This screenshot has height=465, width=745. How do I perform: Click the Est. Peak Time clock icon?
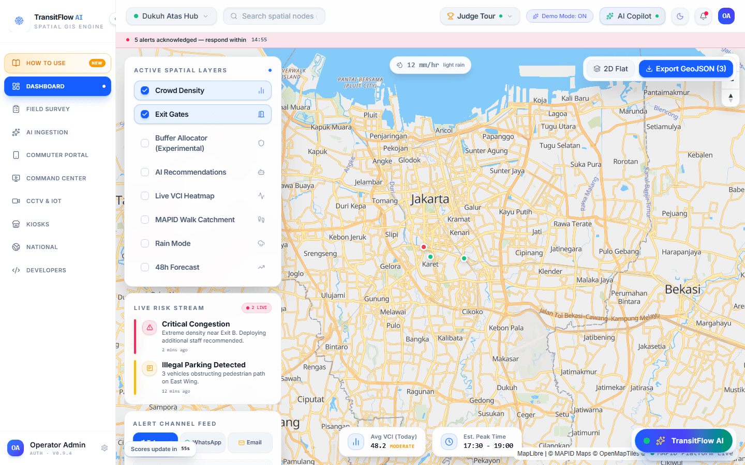[x=449, y=442]
